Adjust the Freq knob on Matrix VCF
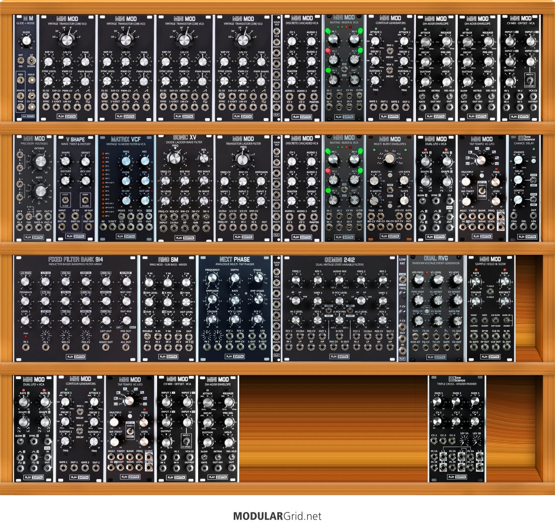555x525 pixels. pyautogui.click(x=126, y=161)
